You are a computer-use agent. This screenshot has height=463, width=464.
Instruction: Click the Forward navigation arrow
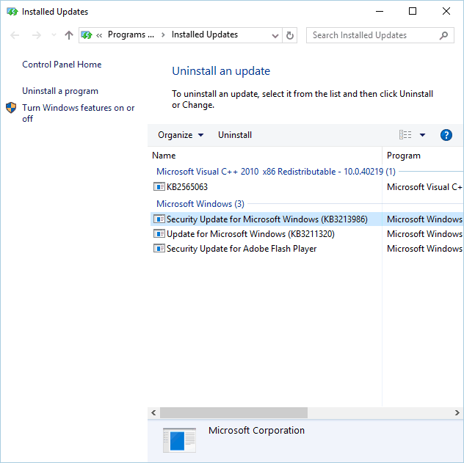pos(37,35)
